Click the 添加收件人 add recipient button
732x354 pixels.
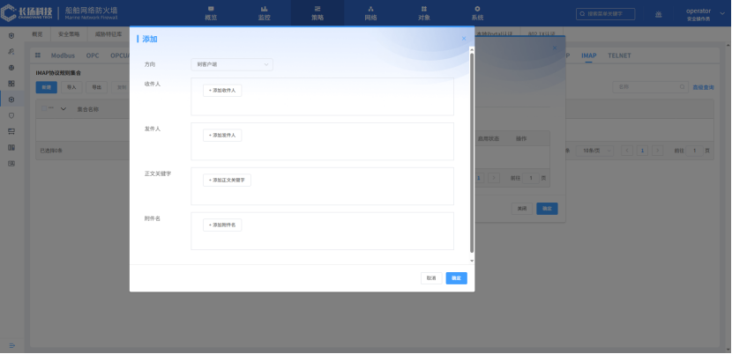[221, 90]
